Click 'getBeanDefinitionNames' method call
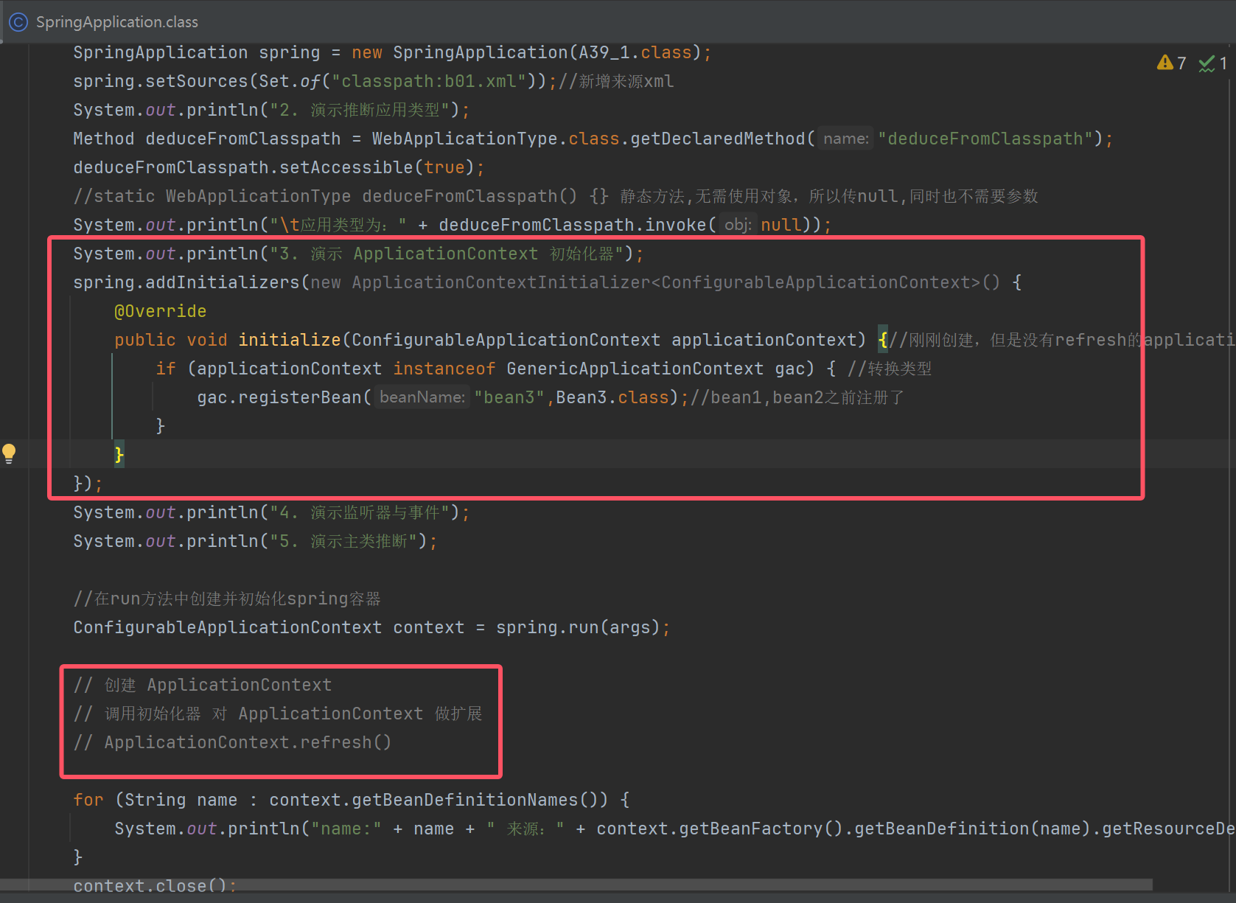The image size is (1236, 903). [466, 800]
